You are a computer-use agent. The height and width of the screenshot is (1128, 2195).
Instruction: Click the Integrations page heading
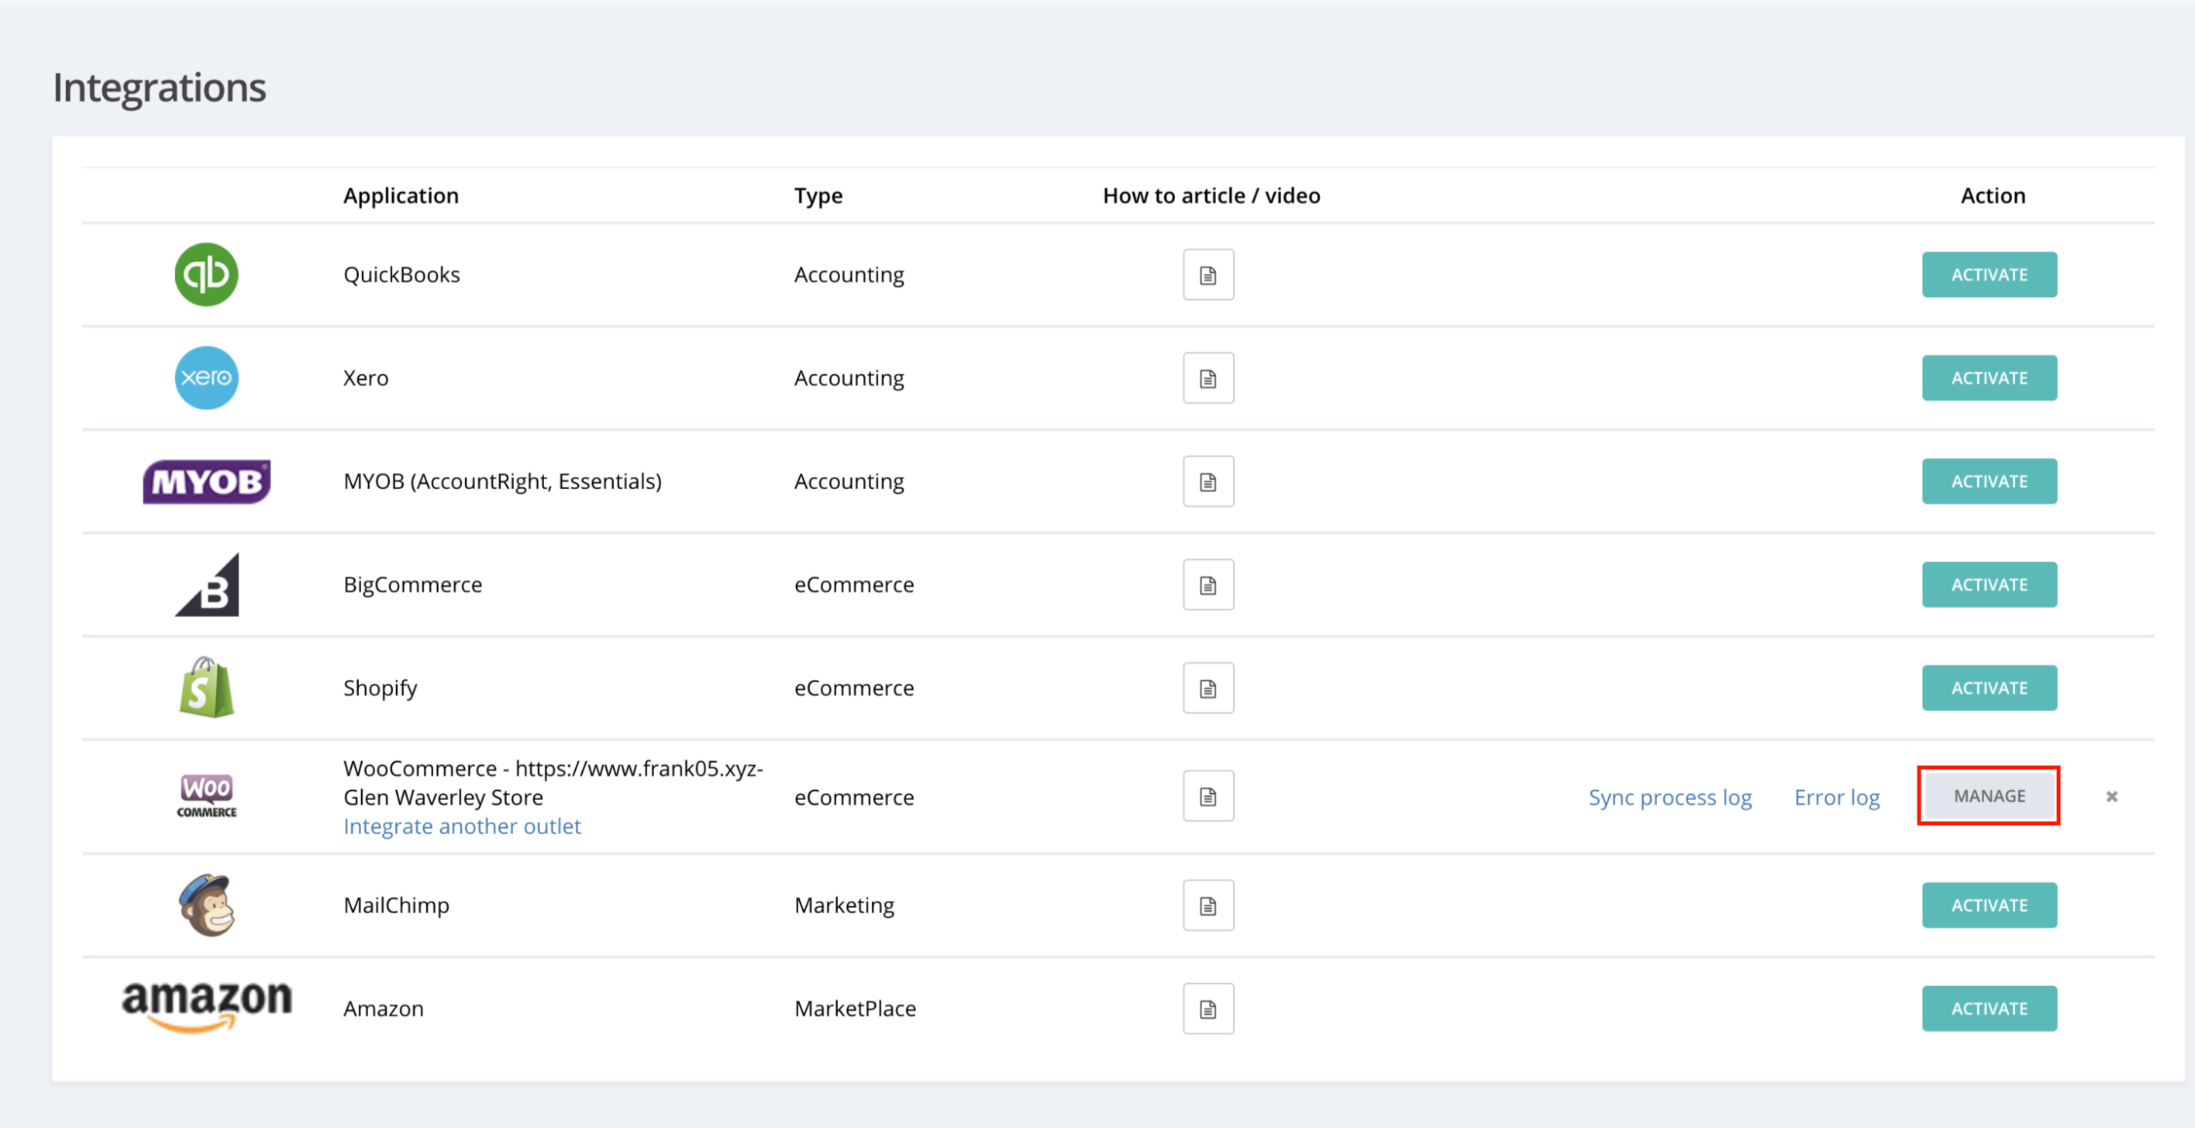click(160, 88)
